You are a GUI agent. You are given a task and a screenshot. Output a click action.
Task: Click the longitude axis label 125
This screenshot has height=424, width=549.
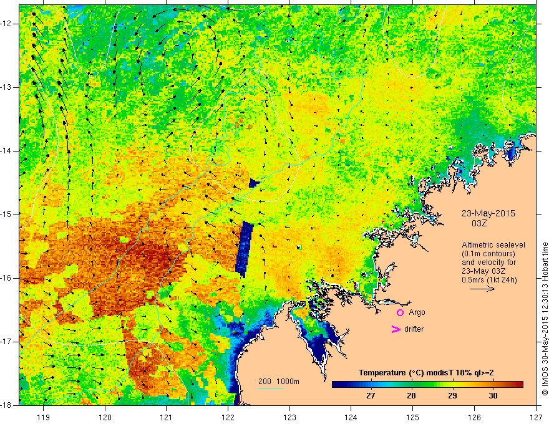pyautogui.click(x=413, y=417)
